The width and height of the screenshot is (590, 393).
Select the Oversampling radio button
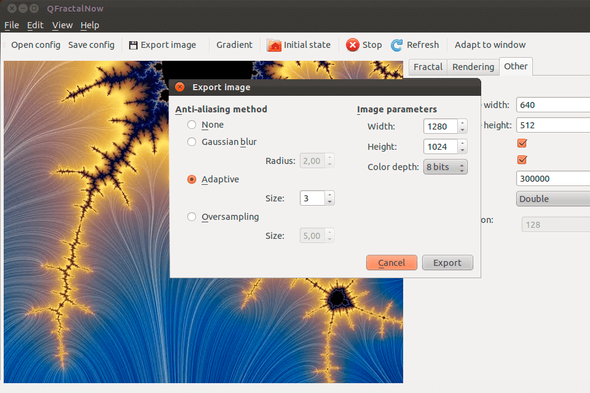tap(192, 217)
